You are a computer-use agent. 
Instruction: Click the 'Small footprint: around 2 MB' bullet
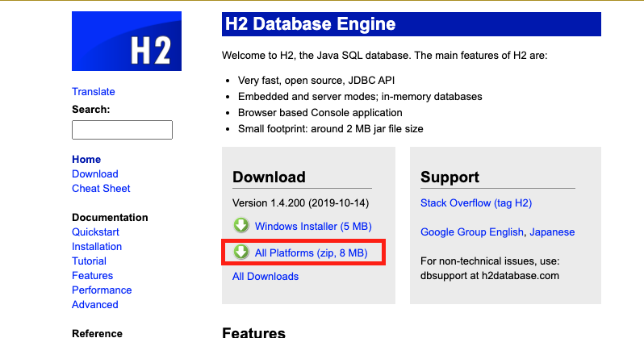pos(331,129)
